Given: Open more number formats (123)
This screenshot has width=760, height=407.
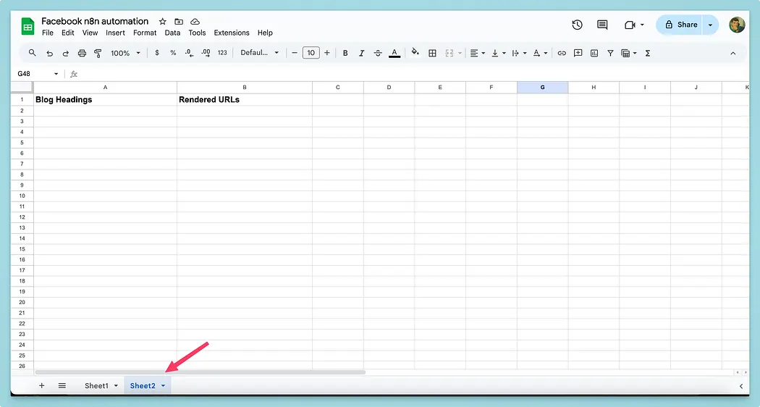Looking at the screenshot, I should [222, 53].
